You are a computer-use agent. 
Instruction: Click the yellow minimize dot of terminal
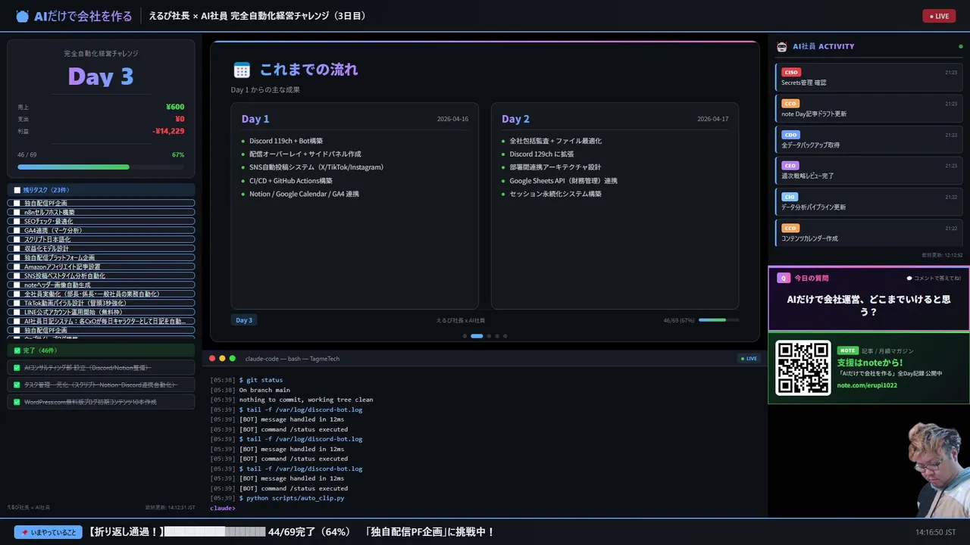coord(222,358)
